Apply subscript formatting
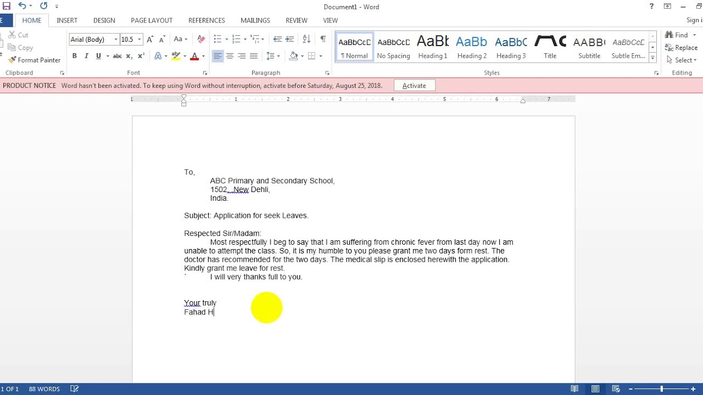703x395 pixels. (129, 56)
